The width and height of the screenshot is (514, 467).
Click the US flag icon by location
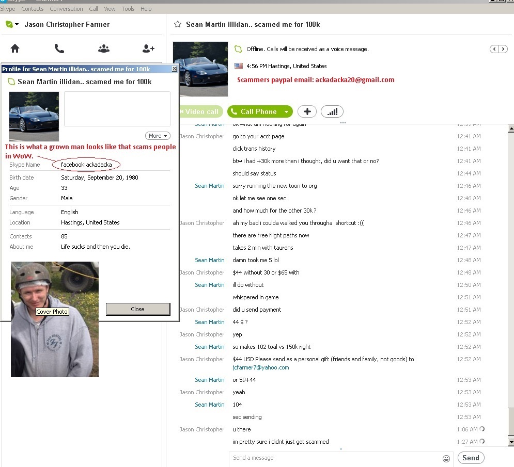click(x=239, y=66)
